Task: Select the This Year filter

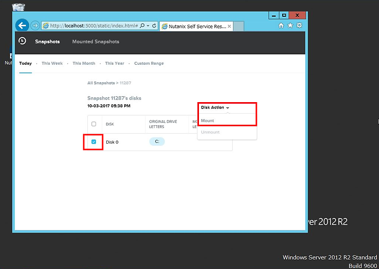Action: [x=115, y=63]
